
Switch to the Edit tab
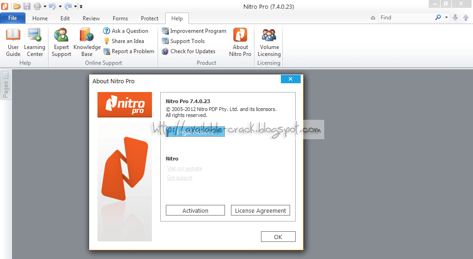[65, 18]
